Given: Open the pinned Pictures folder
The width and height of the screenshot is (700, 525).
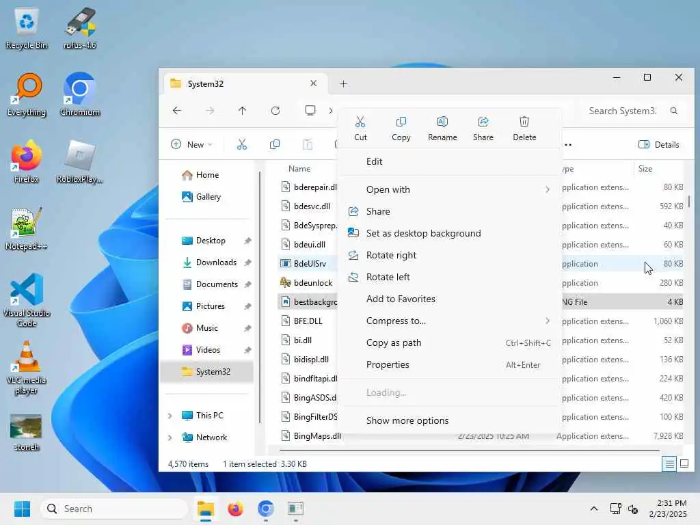Looking at the screenshot, I should (x=206, y=306).
